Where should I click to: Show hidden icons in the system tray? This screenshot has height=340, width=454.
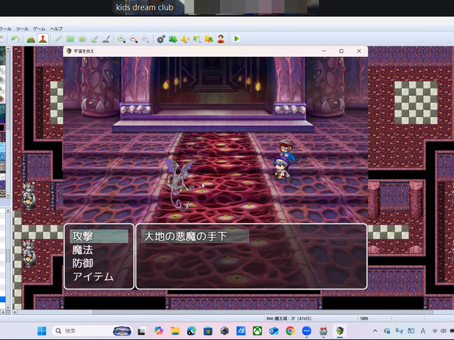(x=375, y=331)
